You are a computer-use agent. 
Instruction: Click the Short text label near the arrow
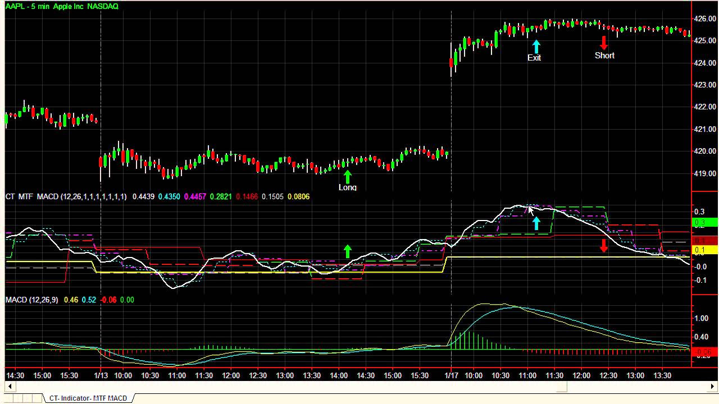tap(604, 55)
